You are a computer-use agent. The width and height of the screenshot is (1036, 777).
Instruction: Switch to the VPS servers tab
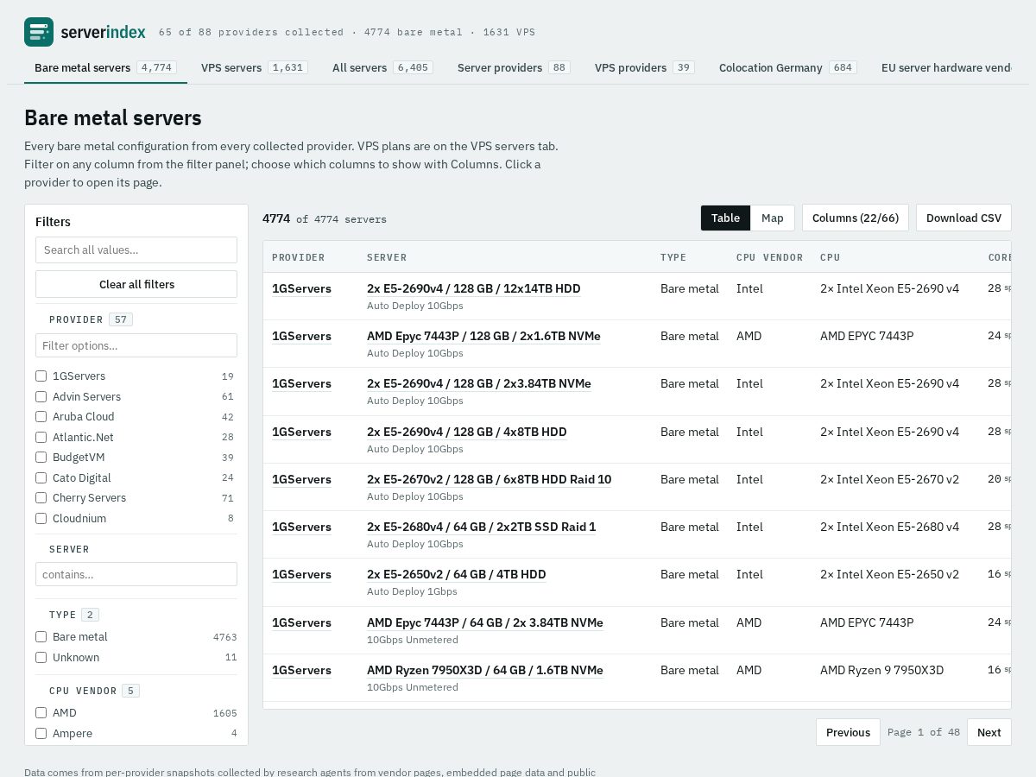tap(255, 67)
